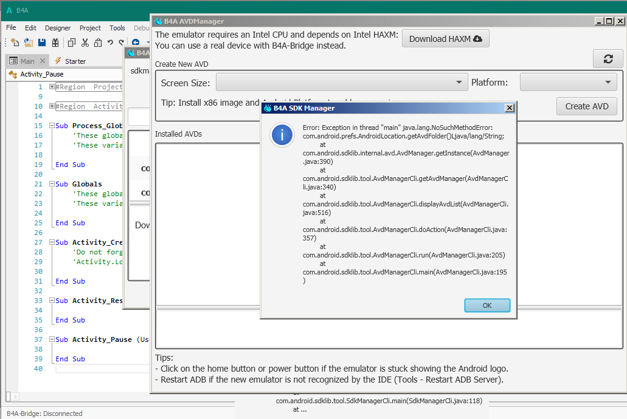Open the Edit menu
This screenshot has height=419, width=627.
(30, 28)
